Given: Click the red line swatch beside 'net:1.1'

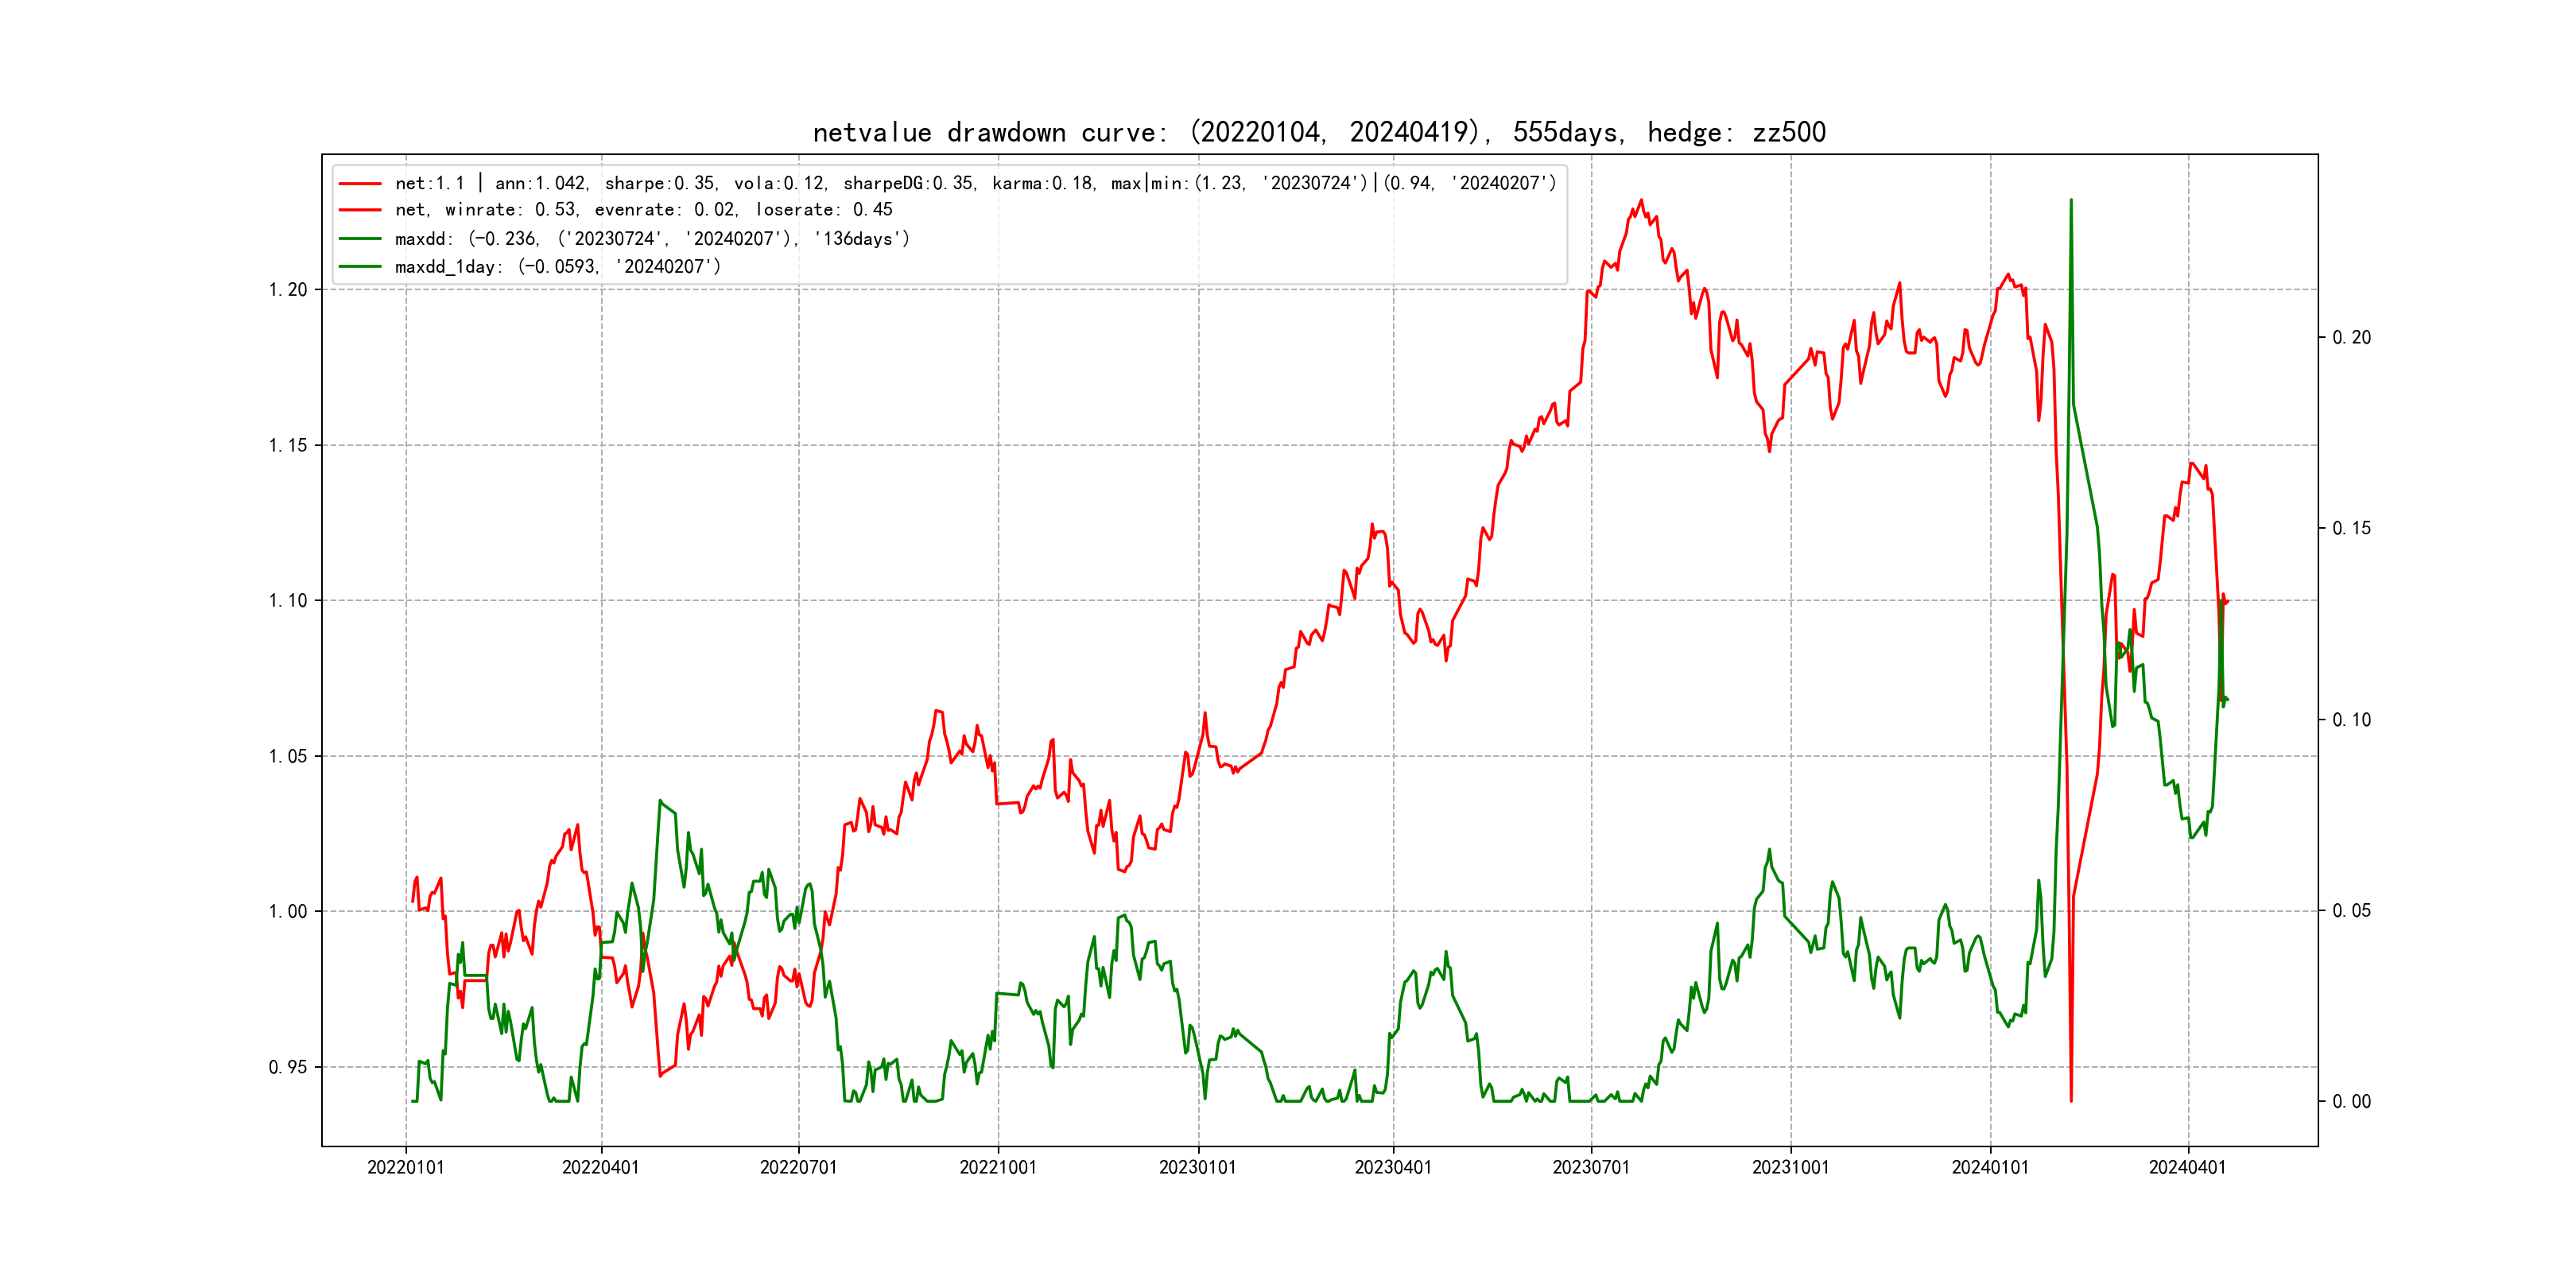Looking at the screenshot, I should [x=360, y=184].
